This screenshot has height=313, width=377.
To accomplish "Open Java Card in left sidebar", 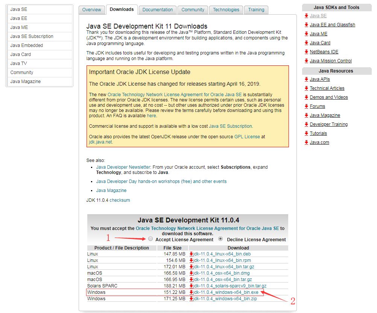I will pos(40,54).
